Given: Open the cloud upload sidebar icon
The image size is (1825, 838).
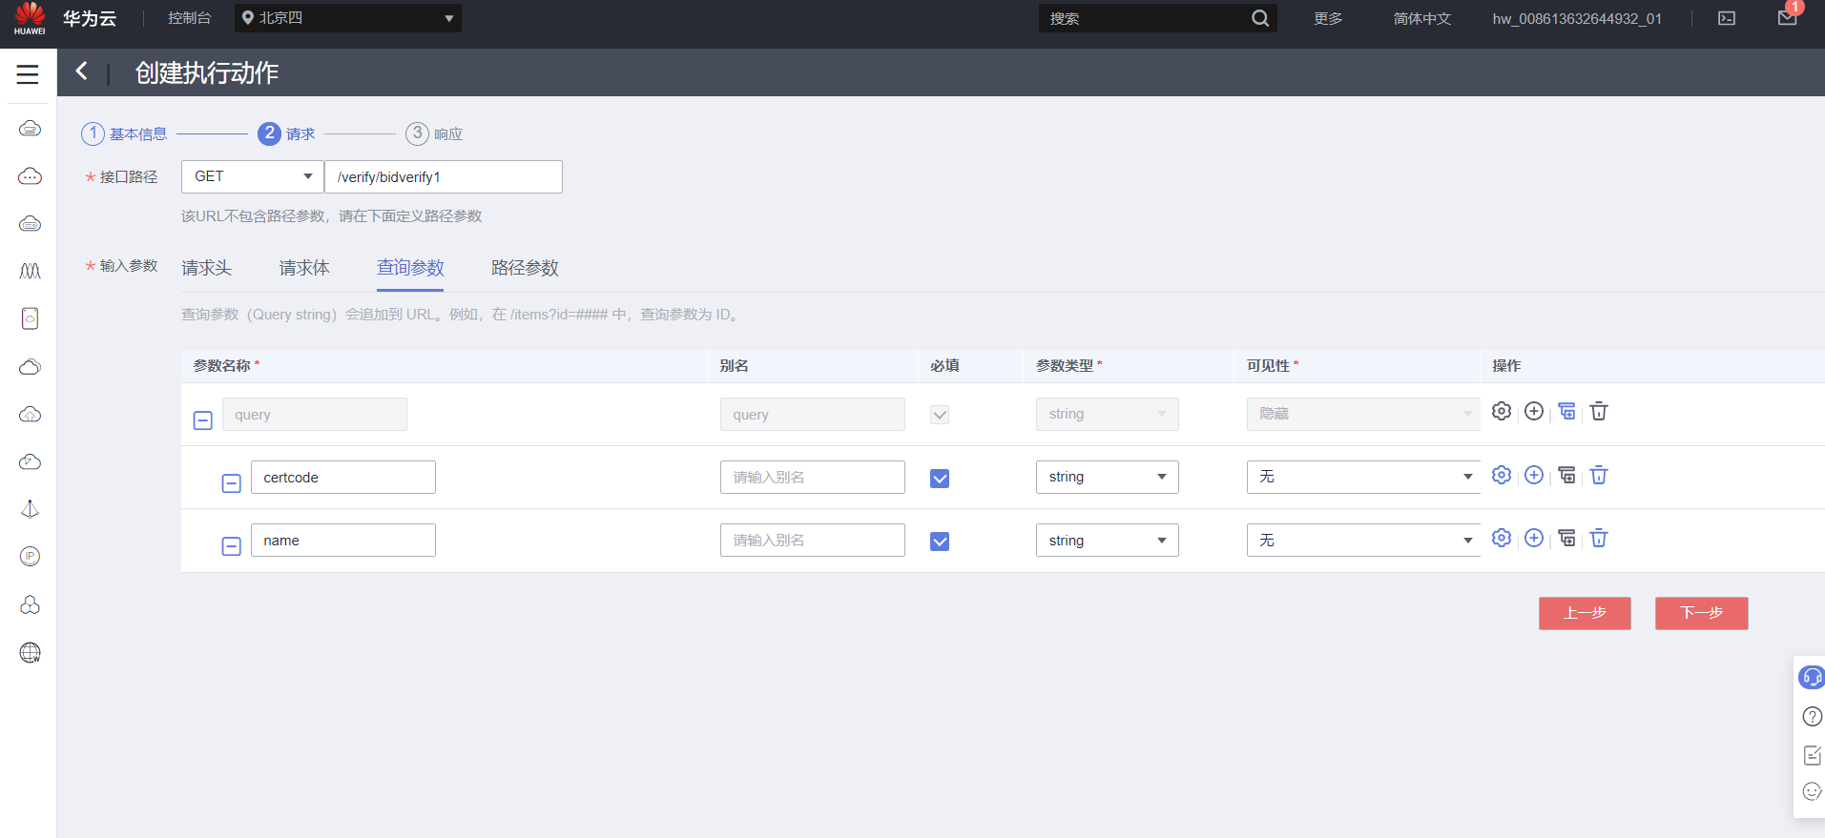Looking at the screenshot, I should (30, 414).
